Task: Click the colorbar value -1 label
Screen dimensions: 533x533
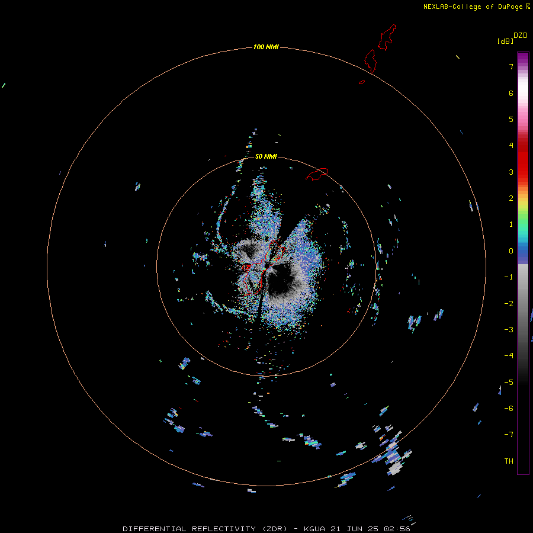Action: (x=509, y=277)
